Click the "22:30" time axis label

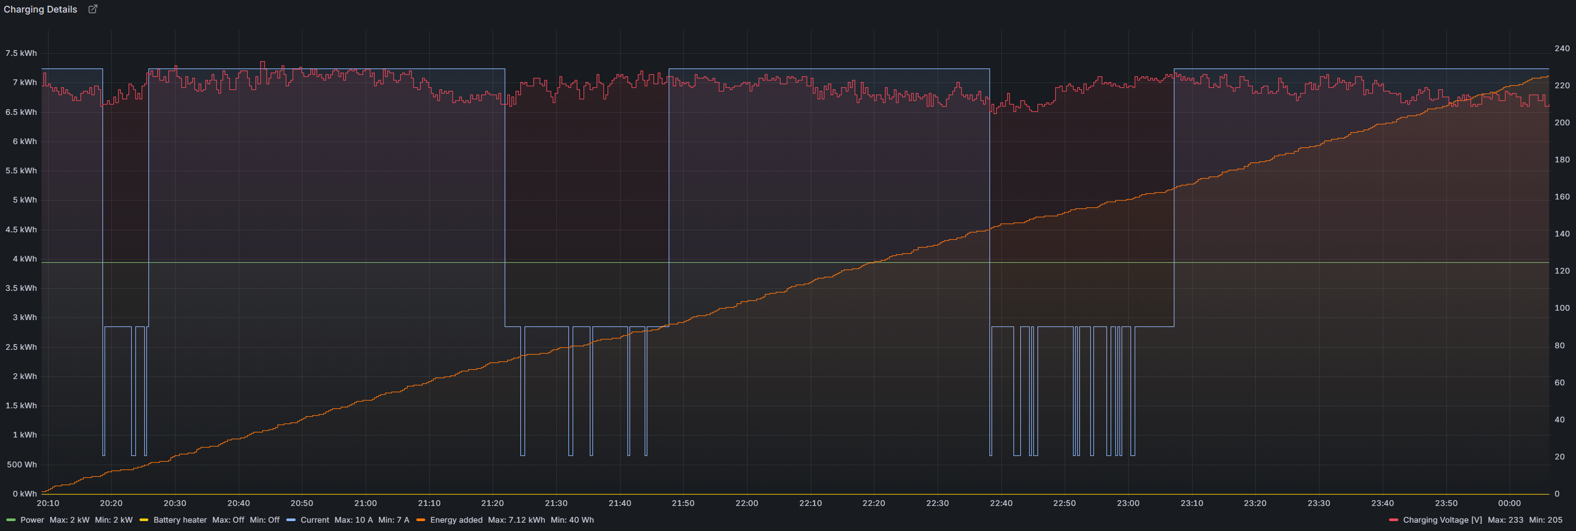click(937, 503)
